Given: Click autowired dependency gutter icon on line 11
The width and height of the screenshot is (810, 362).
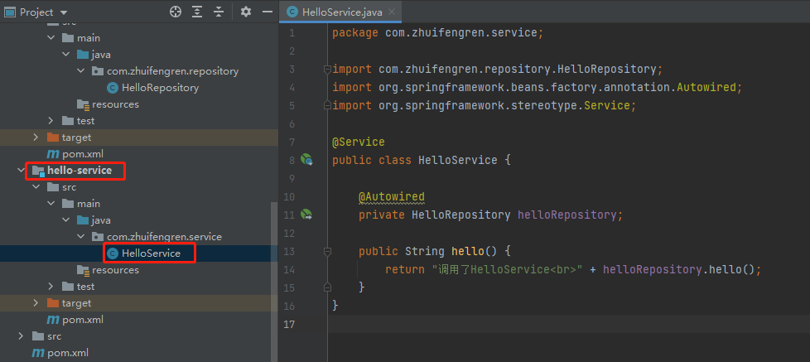Looking at the screenshot, I should (306, 215).
